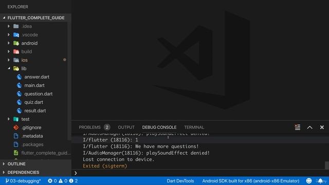Expand the android folder arrow

(9, 43)
